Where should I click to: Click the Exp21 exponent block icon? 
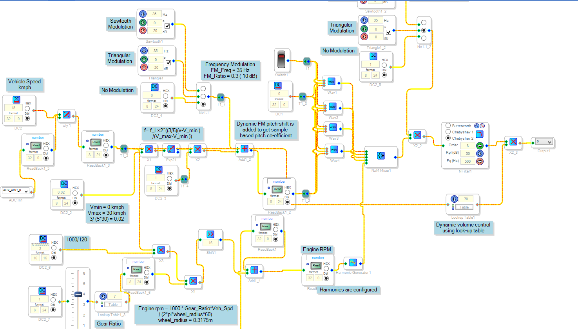(171, 149)
